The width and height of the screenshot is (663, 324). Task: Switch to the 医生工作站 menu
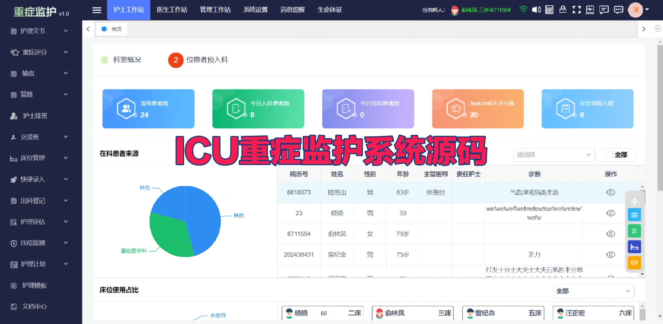[172, 10]
